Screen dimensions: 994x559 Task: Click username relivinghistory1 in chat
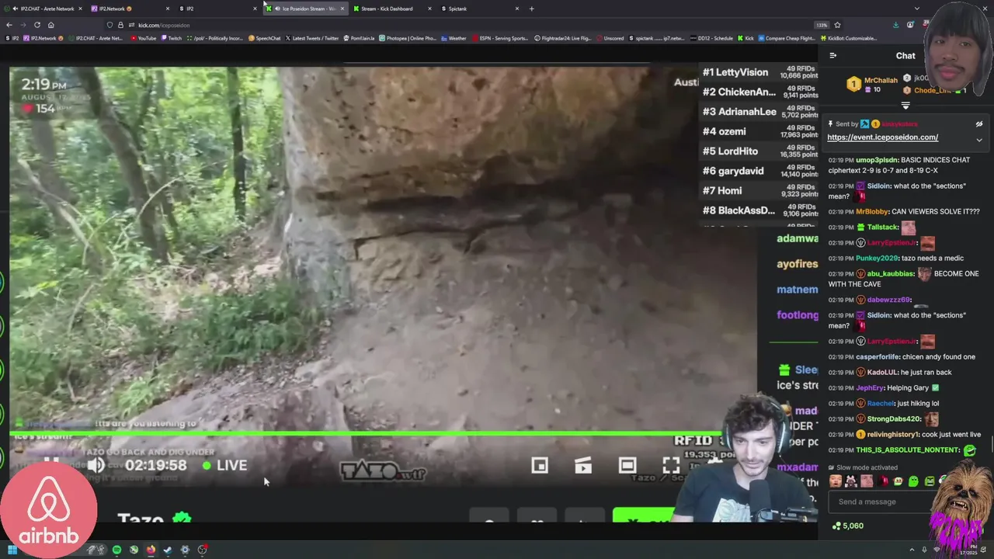tap(893, 435)
